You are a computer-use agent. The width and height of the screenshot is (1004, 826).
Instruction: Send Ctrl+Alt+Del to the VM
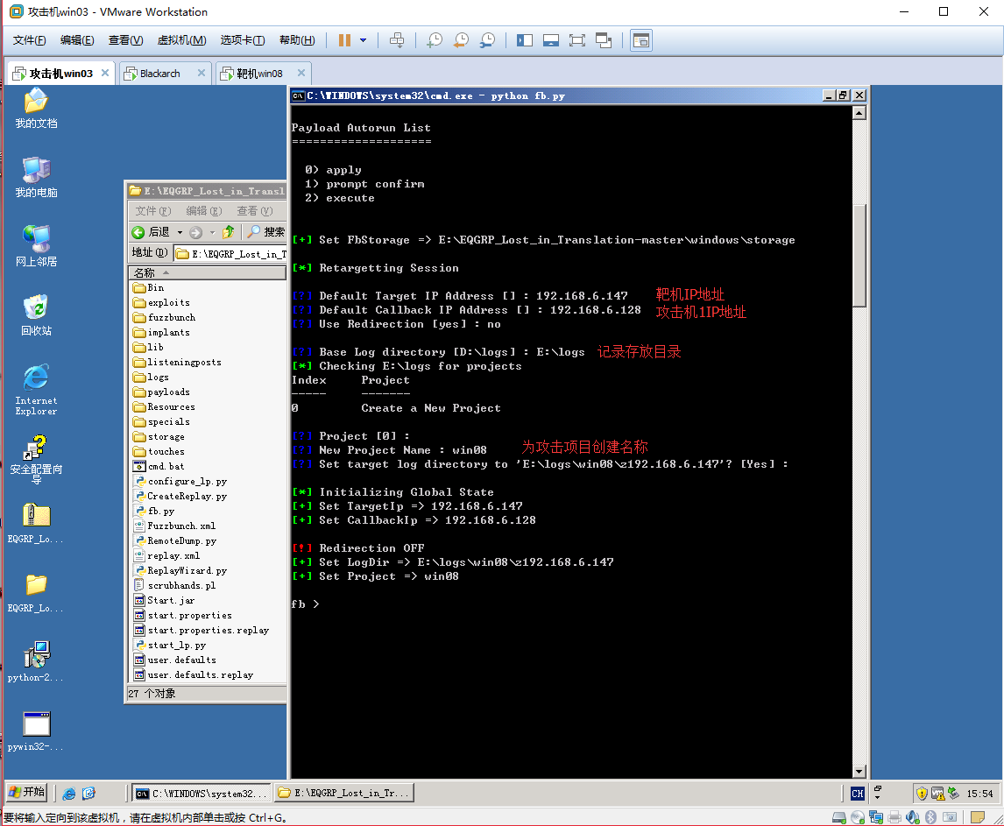(x=397, y=40)
